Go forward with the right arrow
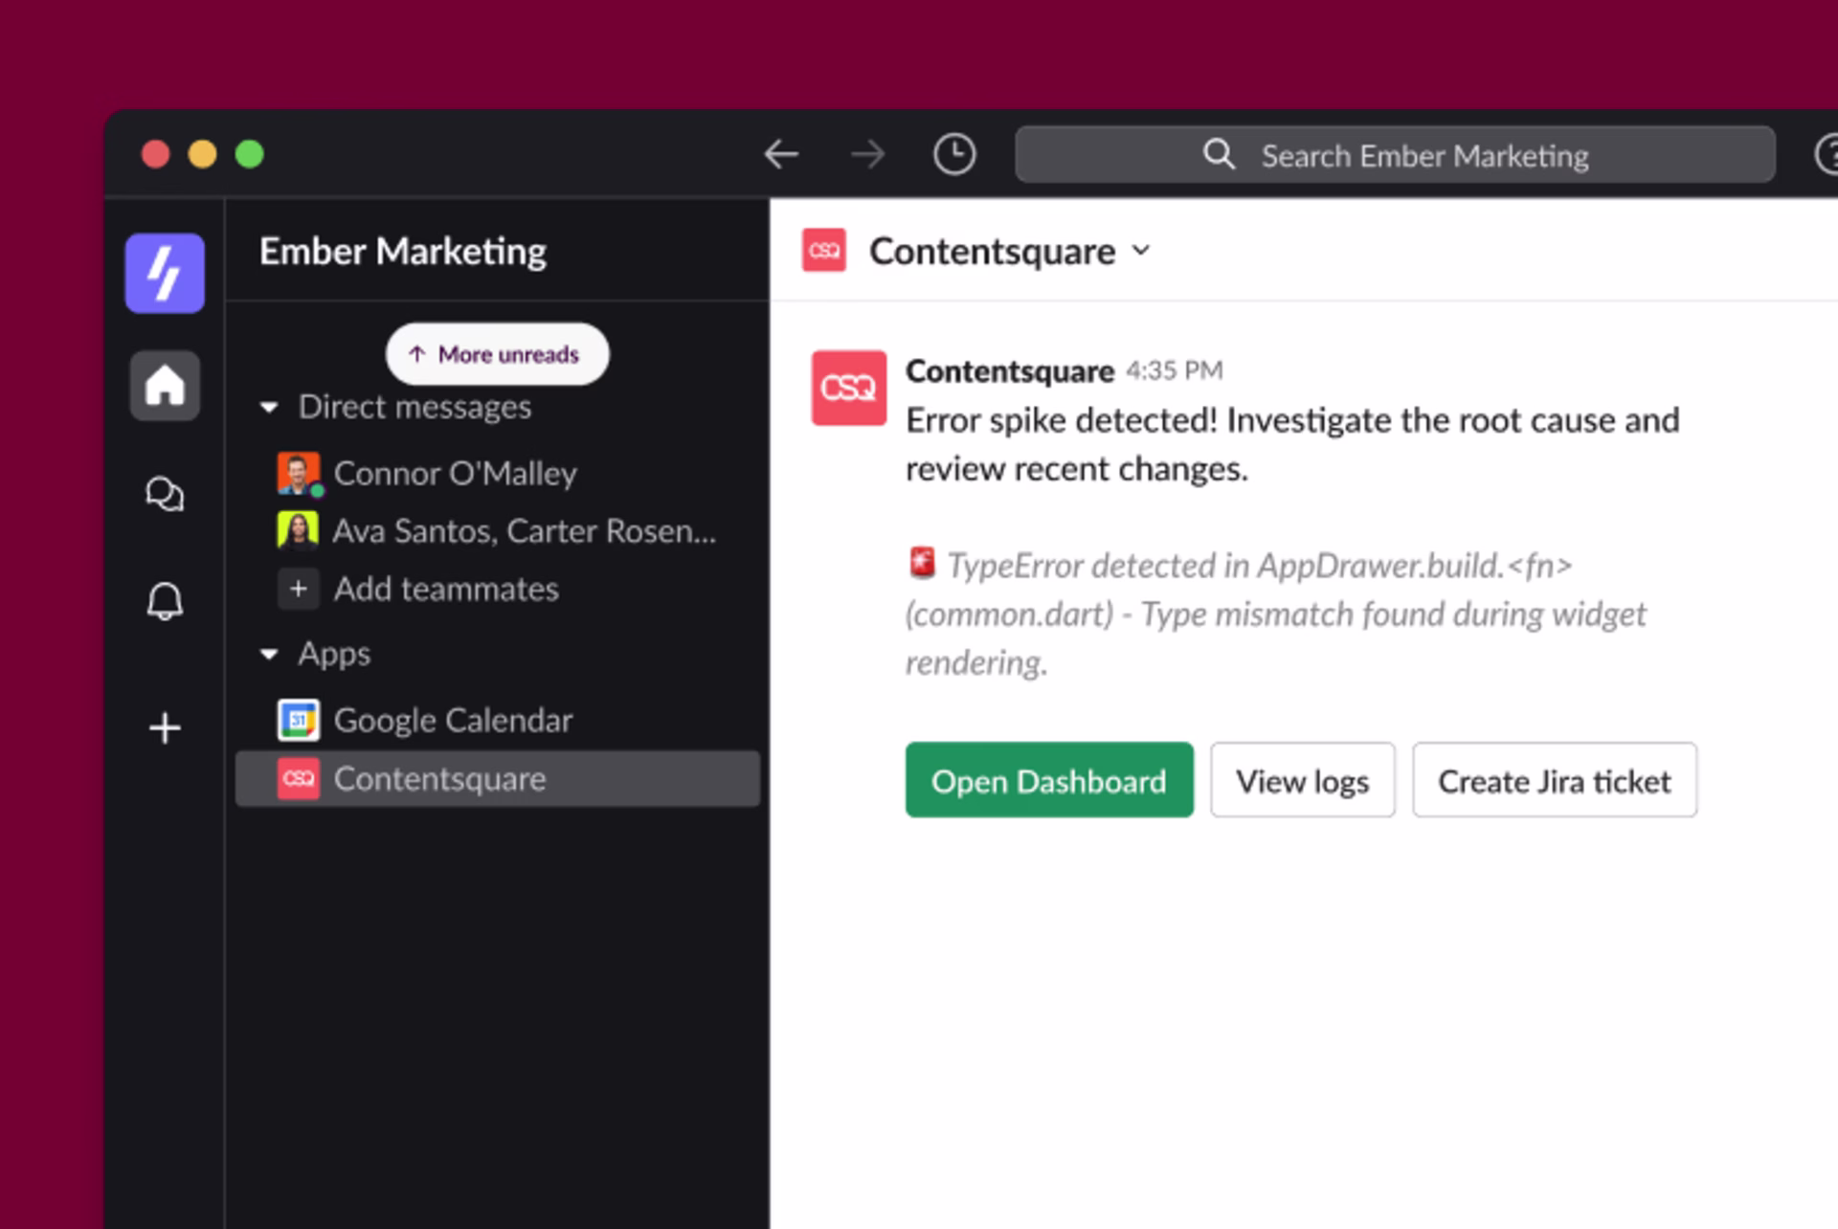The height and width of the screenshot is (1229, 1838). [x=867, y=154]
